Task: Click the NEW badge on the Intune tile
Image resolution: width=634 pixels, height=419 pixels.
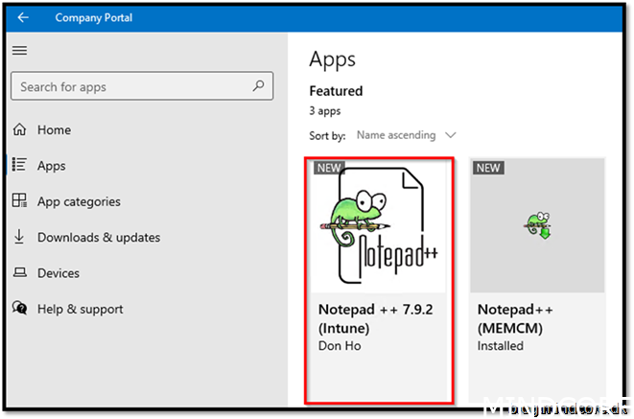Action: [x=329, y=168]
